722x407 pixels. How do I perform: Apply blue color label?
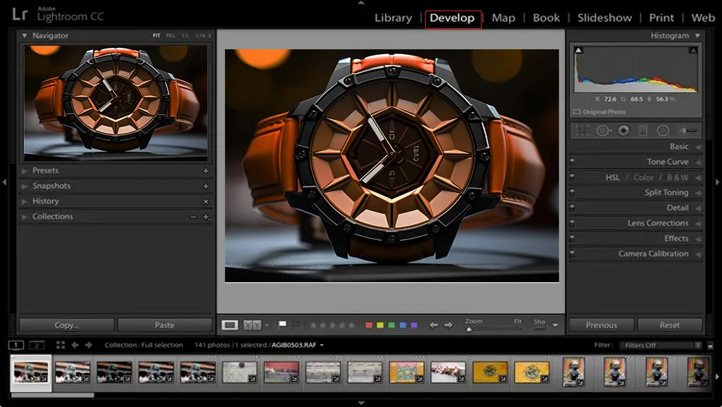(x=403, y=325)
